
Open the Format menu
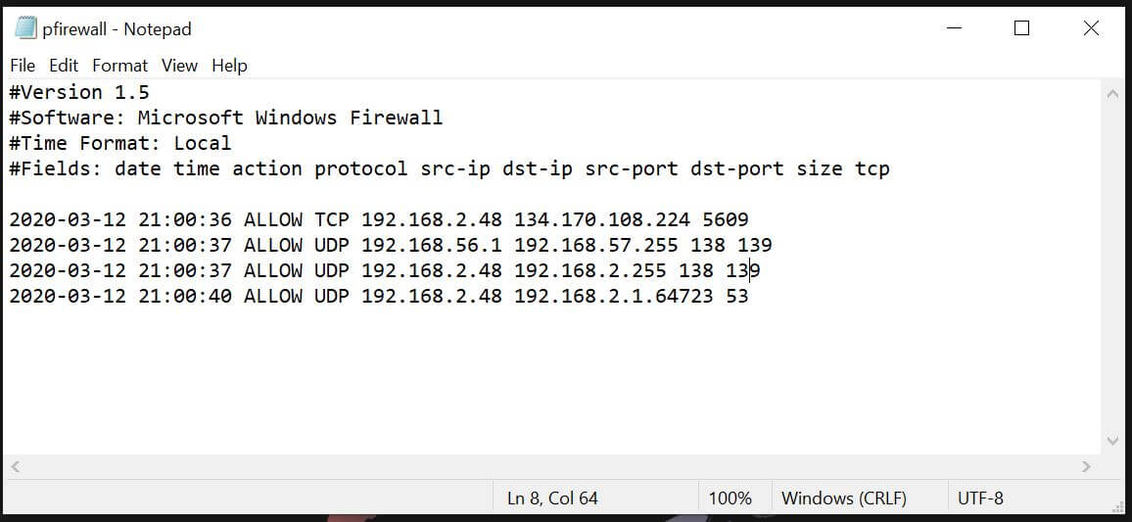click(119, 66)
